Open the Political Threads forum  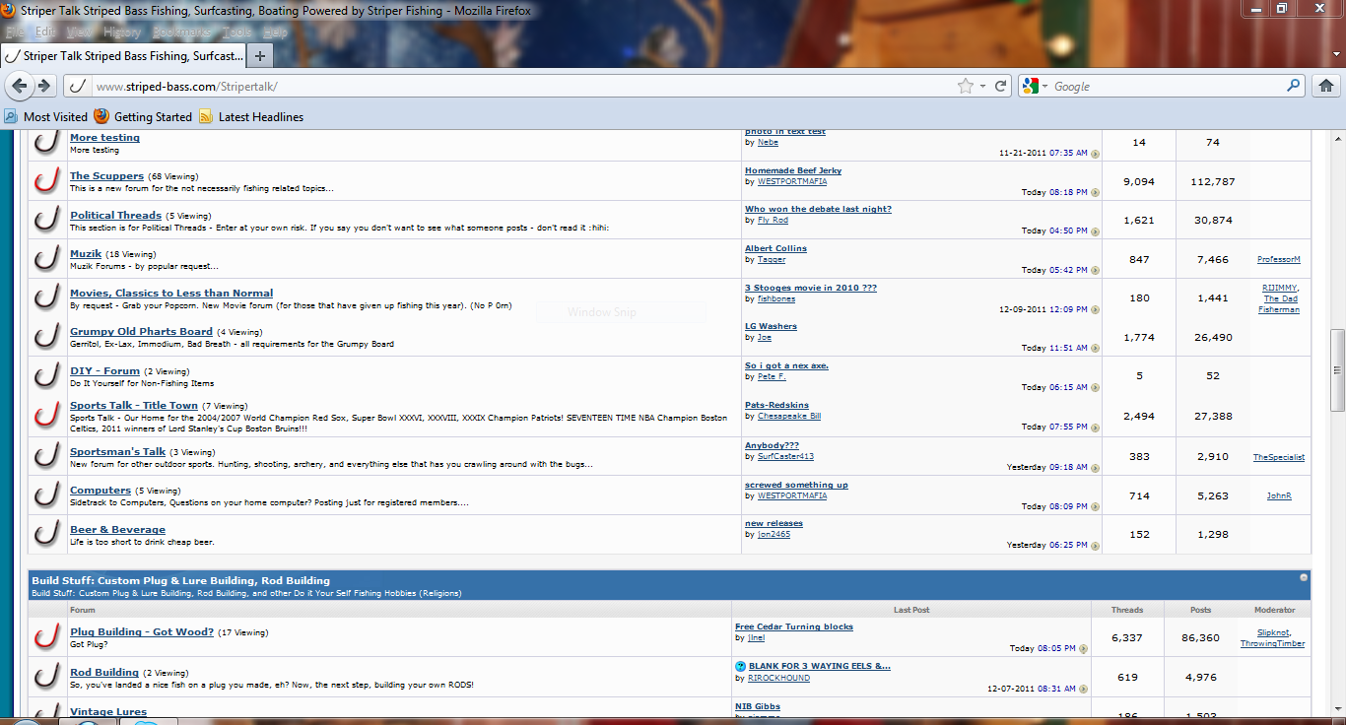115,215
